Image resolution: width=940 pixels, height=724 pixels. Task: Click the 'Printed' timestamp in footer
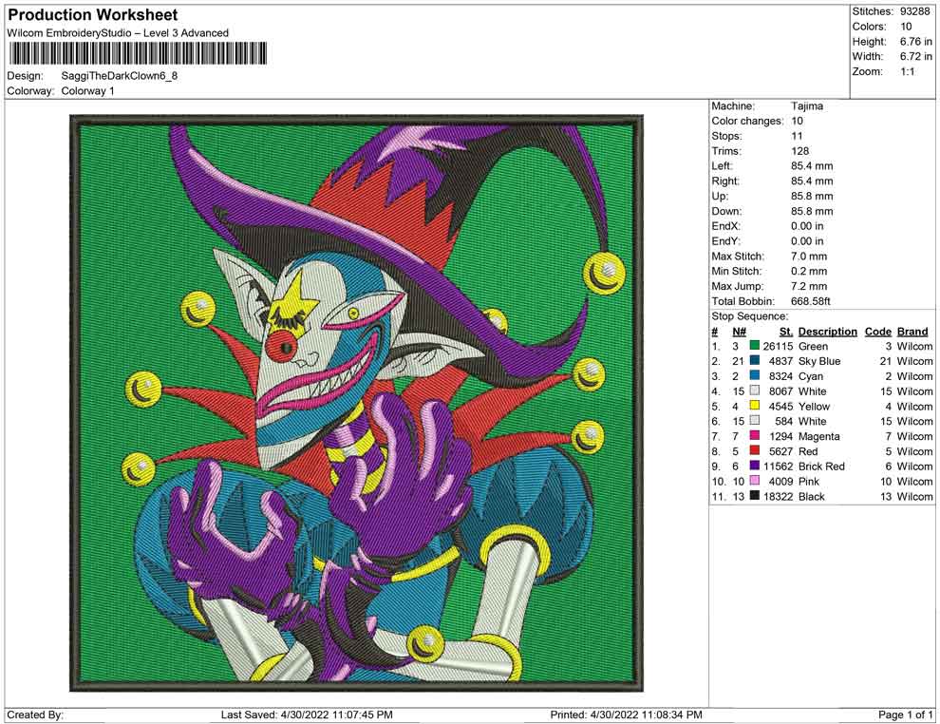[x=626, y=714]
